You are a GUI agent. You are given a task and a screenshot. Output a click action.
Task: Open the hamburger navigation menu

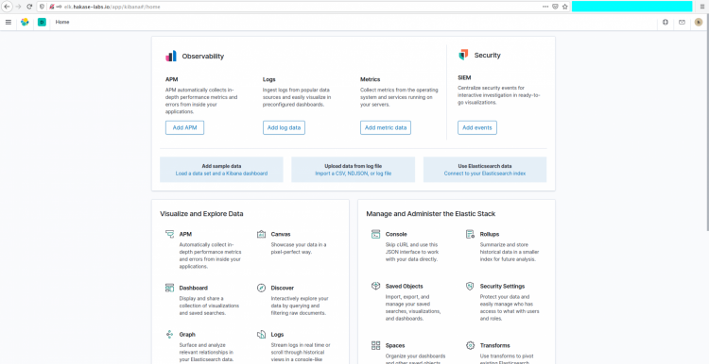coord(9,22)
